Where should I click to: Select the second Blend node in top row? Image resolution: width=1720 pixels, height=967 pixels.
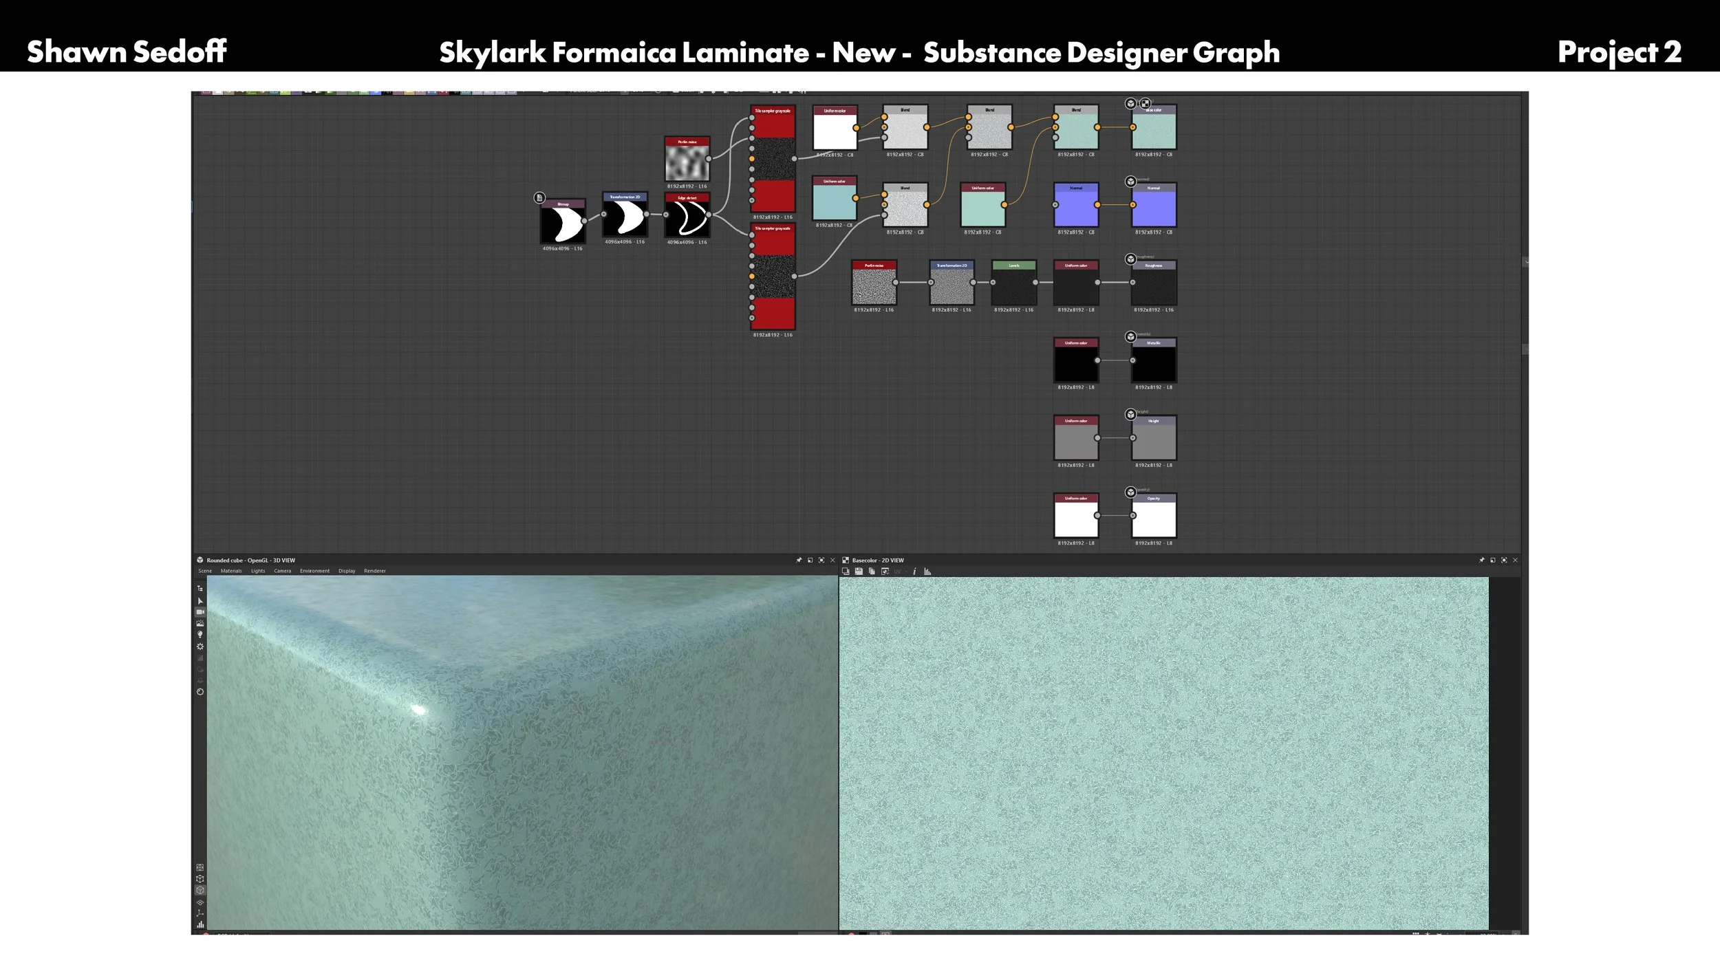pyautogui.click(x=989, y=127)
